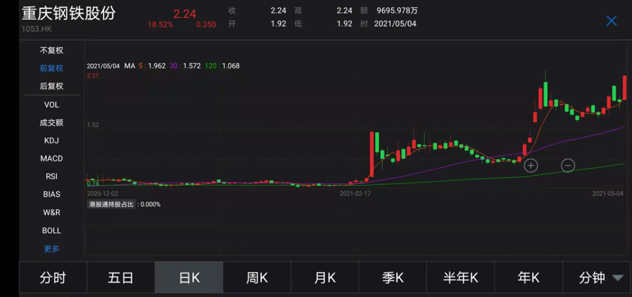The width and height of the screenshot is (632, 297).
Task: Show the KDJ indicator
Action: [x=51, y=140]
